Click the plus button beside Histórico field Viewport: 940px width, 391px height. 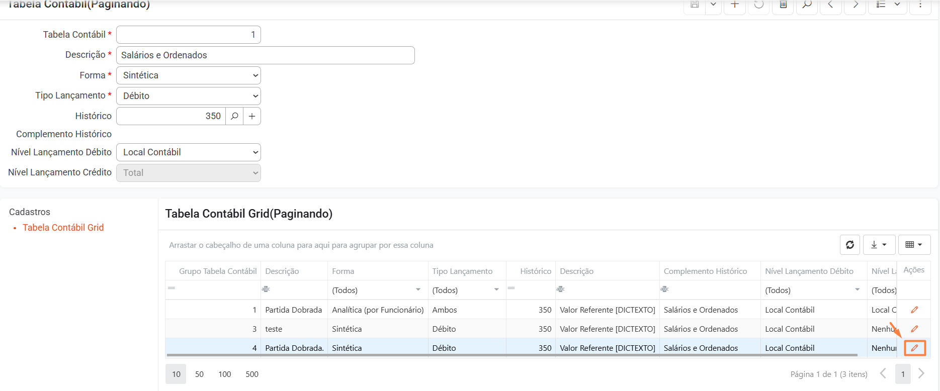coord(252,116)
